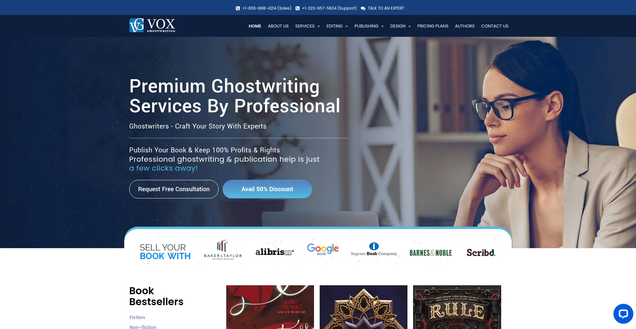Click Avail 50% Discount button
Viewport: 636px width, 329px height.
[267, 189]
